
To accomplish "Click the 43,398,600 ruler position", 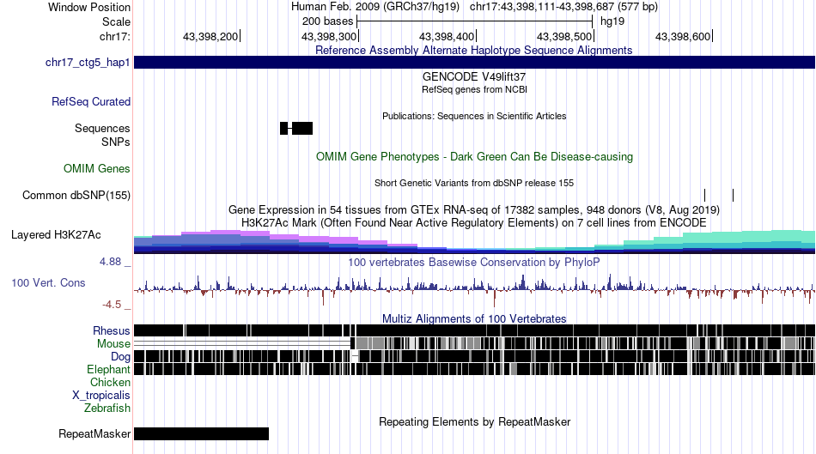I will pos(683,36).
